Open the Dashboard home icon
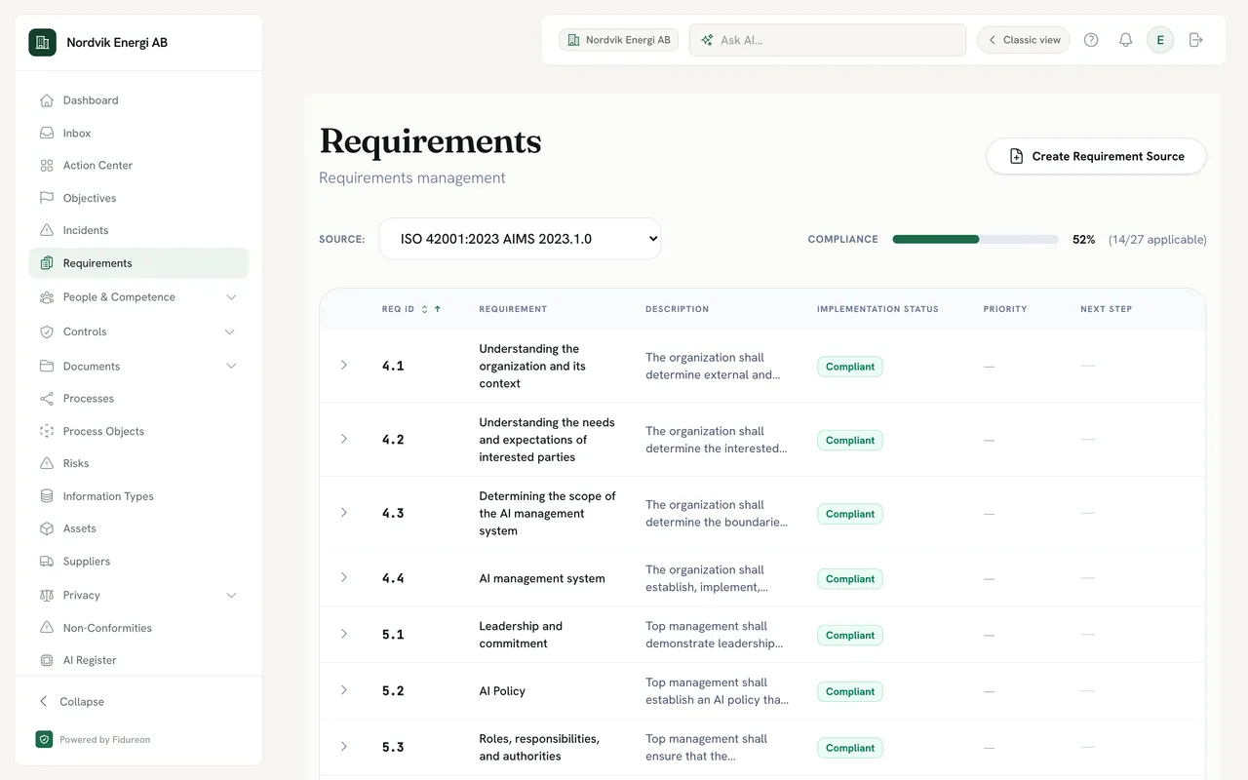The image size is (1248, 780). pos(46,100)
